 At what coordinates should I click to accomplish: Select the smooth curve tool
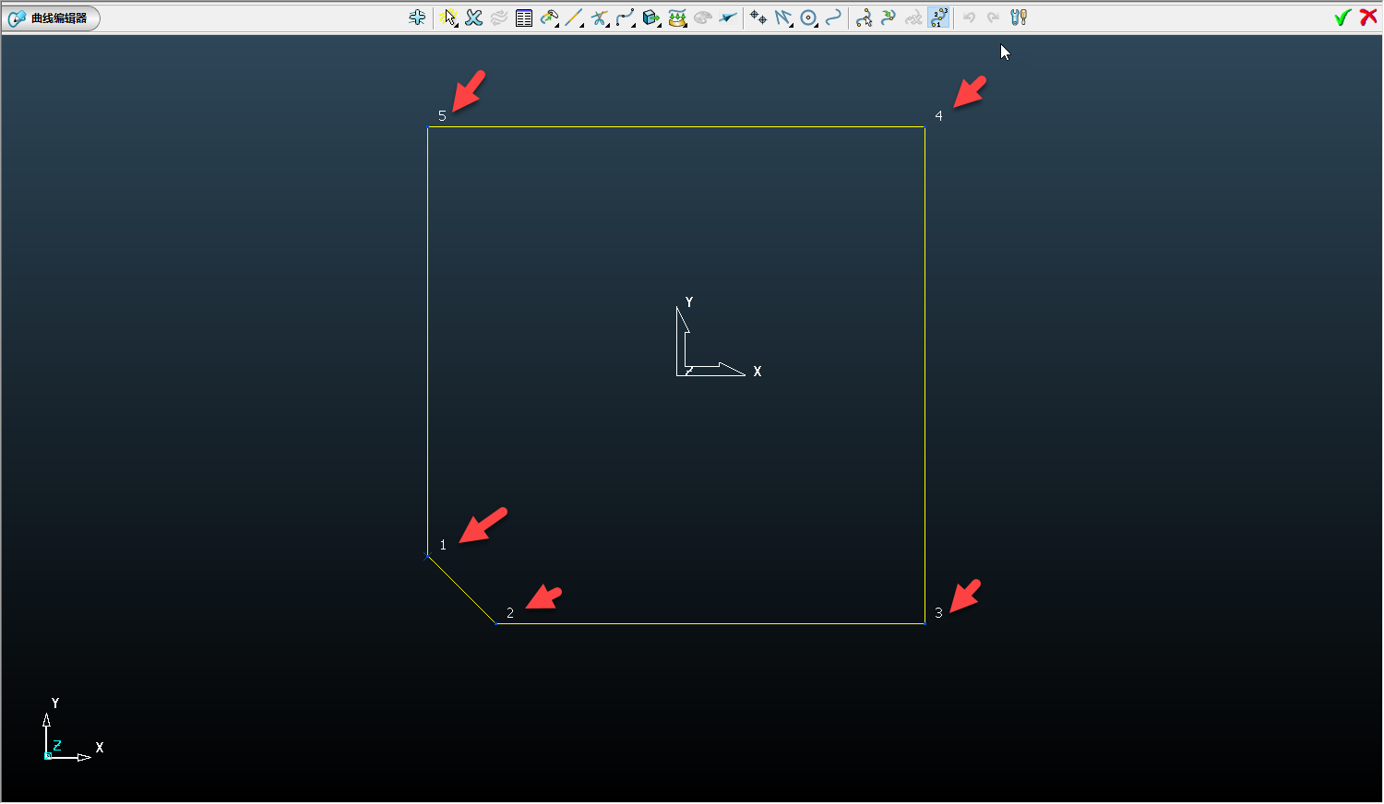(x=499, y=17)
